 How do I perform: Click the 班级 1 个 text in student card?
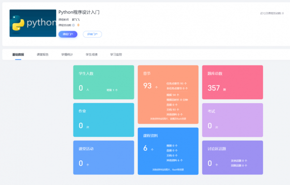[x=112, y=90]
